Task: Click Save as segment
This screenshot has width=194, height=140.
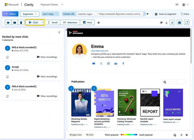Action: pyautogui.click(x=165, y=14)
